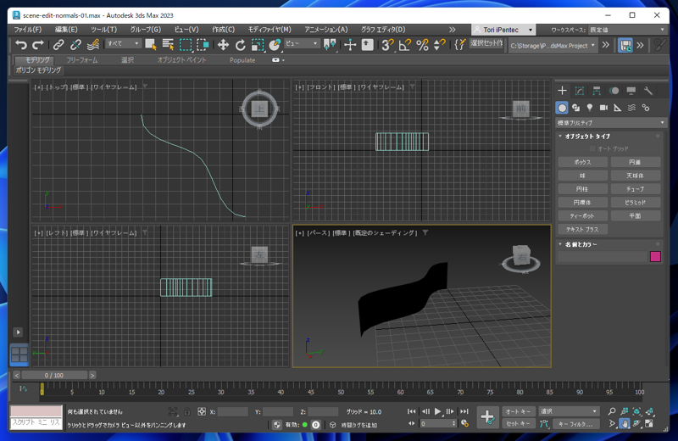Viewport: 678px width, 441px height.
Task: Toggle the Angle Snap icon
Action: 404,45
